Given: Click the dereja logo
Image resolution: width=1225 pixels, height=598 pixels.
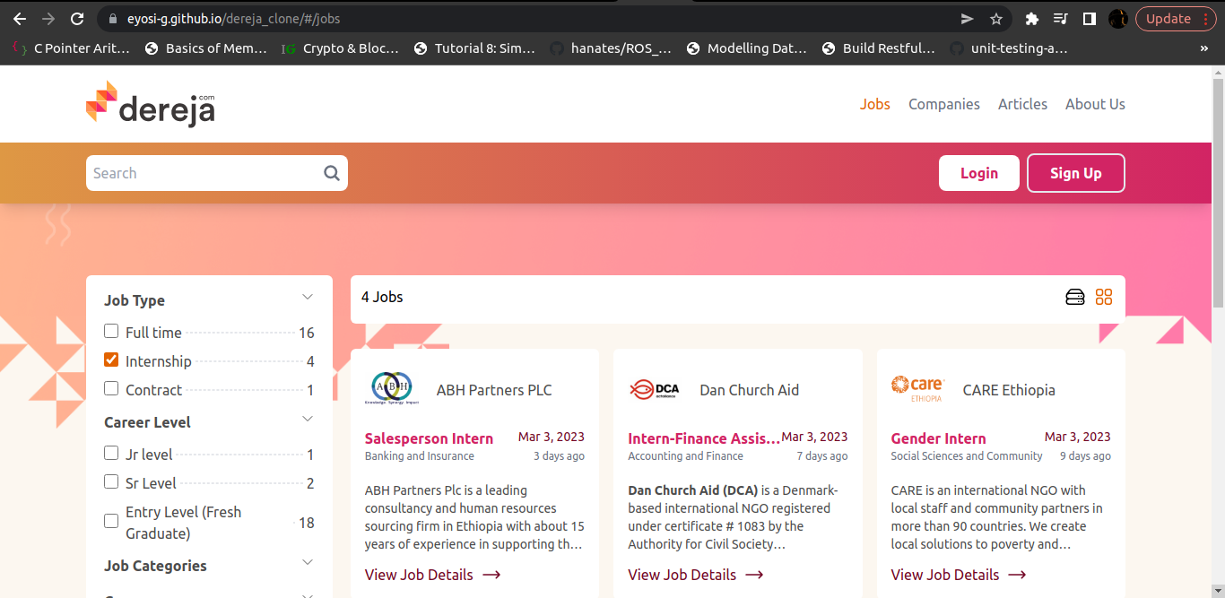Looking at the screenshot, I should [151, 104].
